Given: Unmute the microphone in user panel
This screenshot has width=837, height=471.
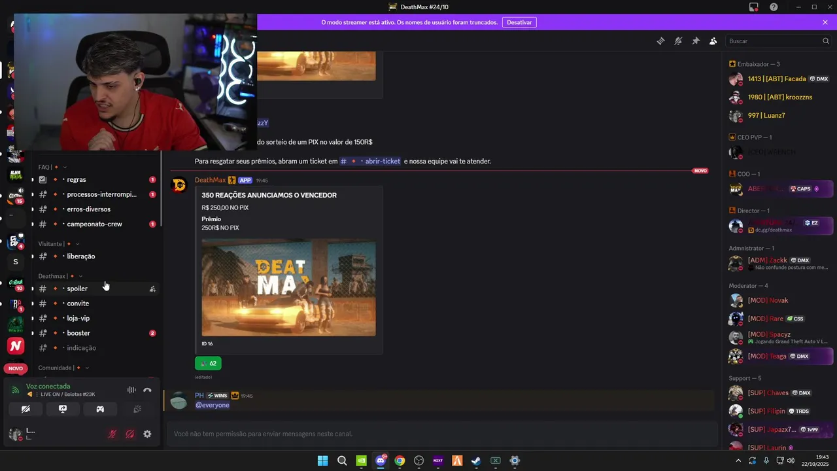Looking at the screenshot, I should tap(112, 434).
